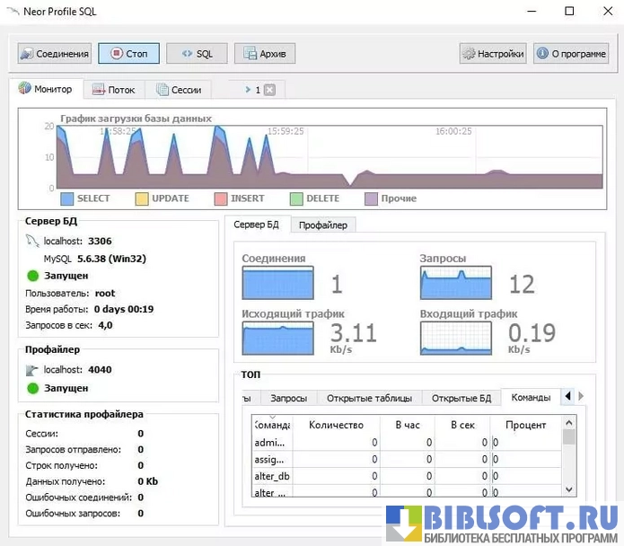Switch to the Сессии tab

[x=179, y=90]
